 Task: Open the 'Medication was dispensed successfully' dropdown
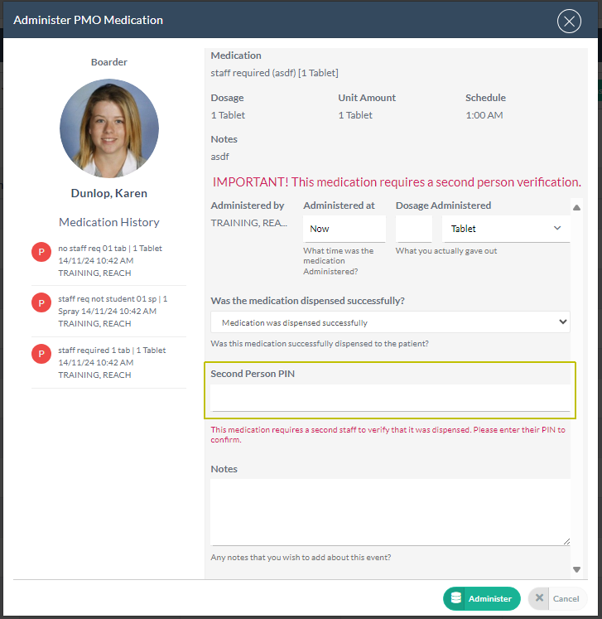pos(390,322)
